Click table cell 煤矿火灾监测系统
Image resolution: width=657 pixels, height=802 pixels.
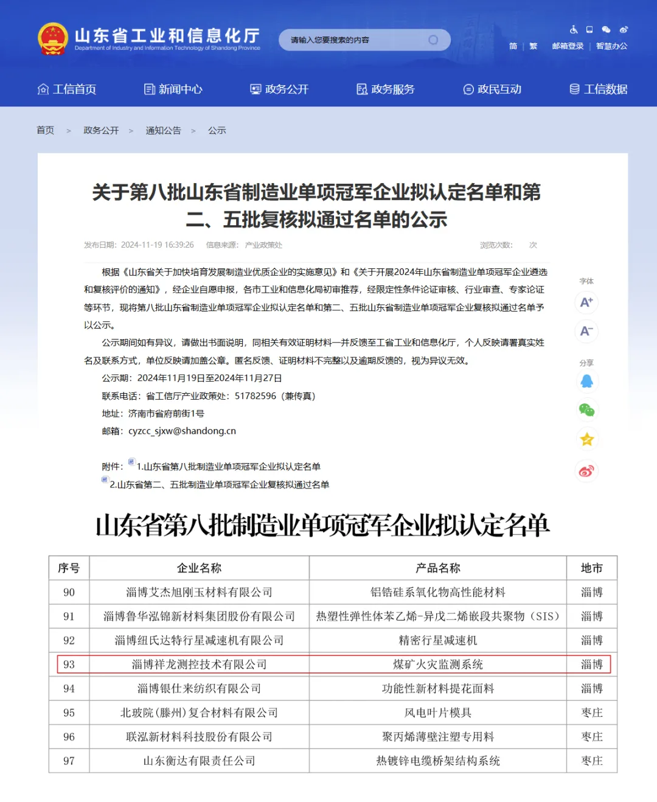tap(438, 664)
